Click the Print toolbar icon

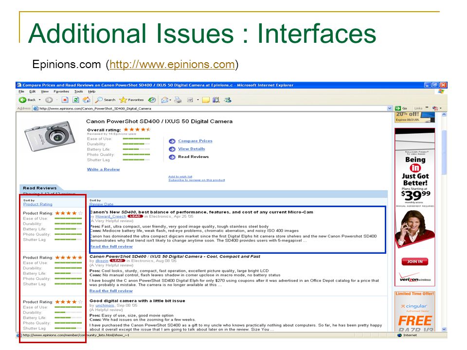[x=178, y=100]
